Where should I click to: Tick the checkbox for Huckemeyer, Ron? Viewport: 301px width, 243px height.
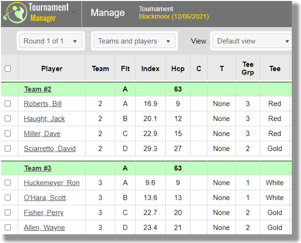pyautogui.click(x=8, y=182)
